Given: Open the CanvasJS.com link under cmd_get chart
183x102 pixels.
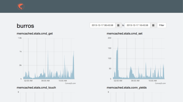Looking at the screenshot, I should click(x=70, y=83).
